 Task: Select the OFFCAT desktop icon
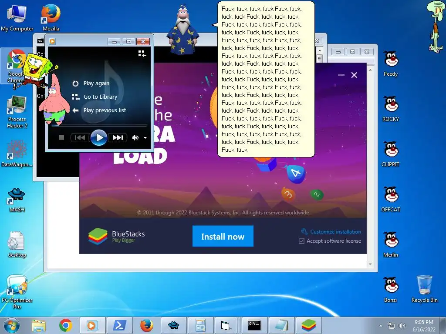(x=391, y=199)
